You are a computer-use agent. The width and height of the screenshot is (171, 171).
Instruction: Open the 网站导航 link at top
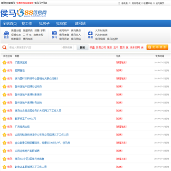coord(136,3)
